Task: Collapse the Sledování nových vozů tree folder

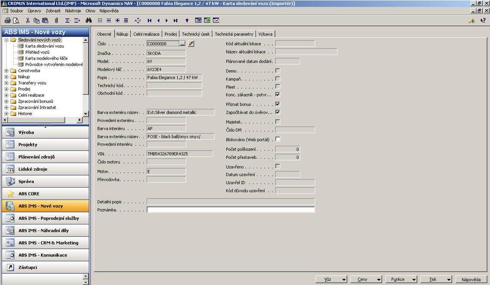Action: (6, 40)
